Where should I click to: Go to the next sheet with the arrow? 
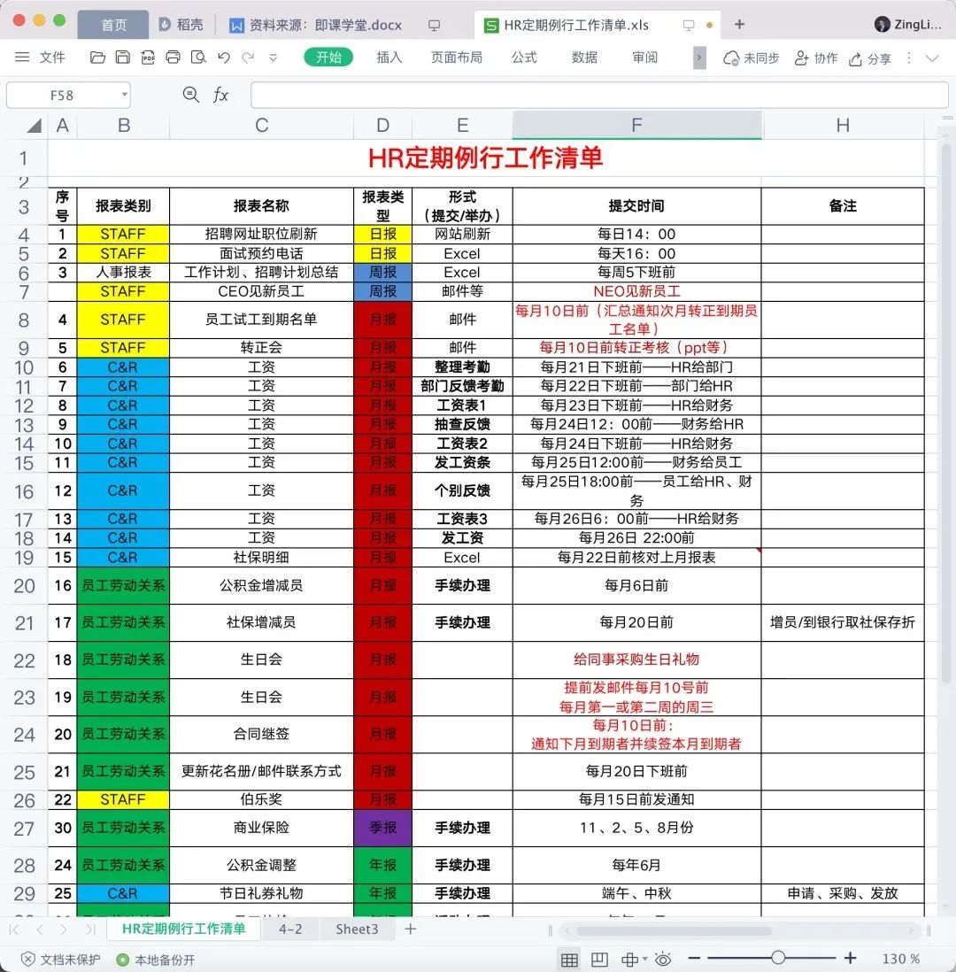click(x=64, y=930)
